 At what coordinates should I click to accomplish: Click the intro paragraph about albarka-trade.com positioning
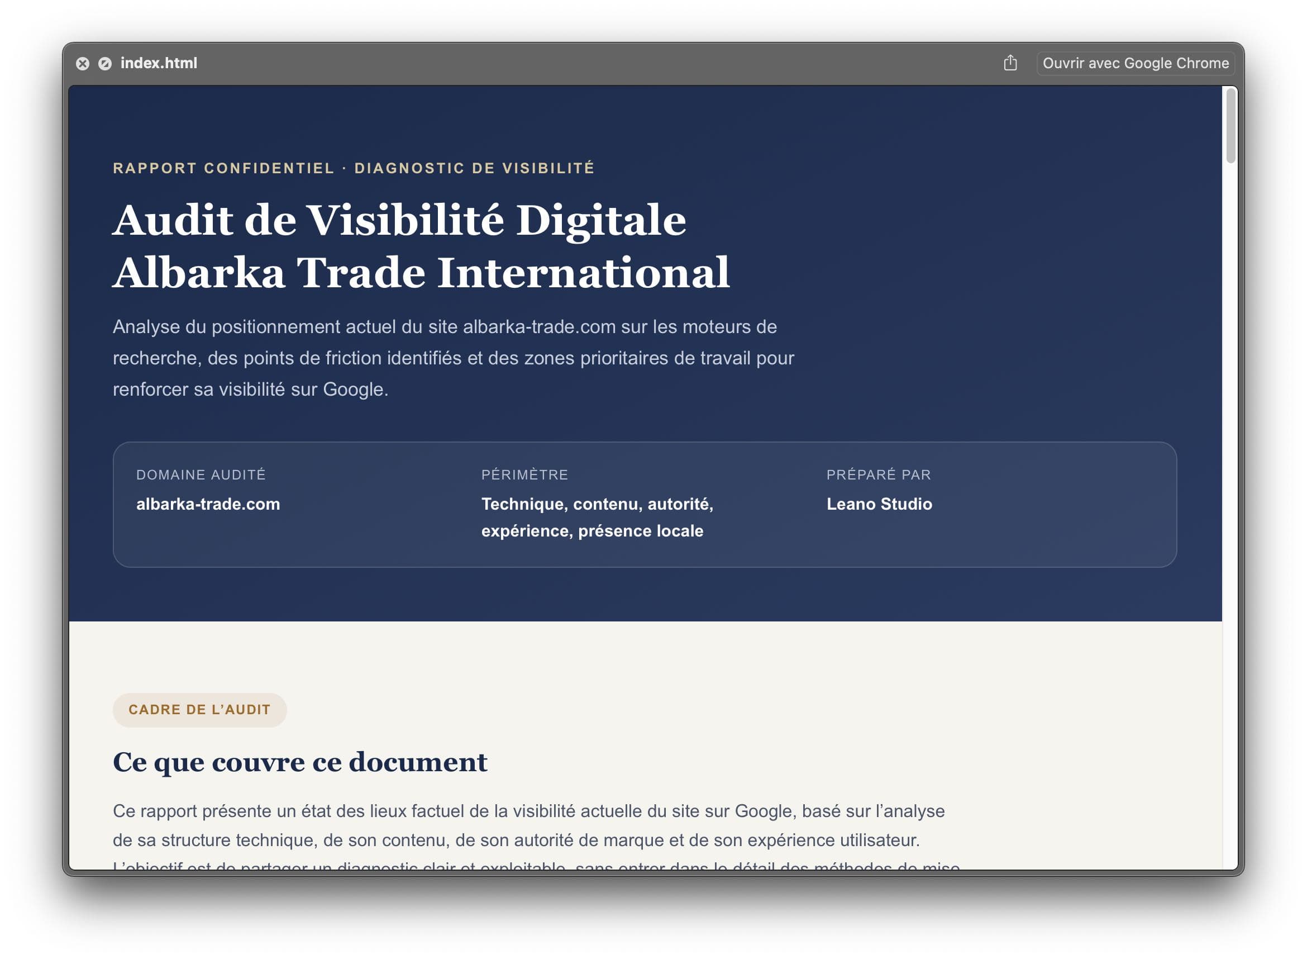453,358
